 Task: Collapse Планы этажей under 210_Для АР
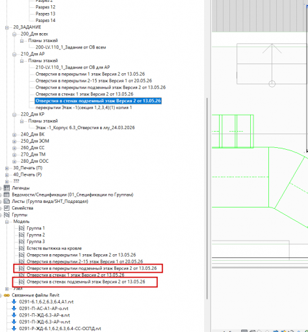click(x=21, y=61)
